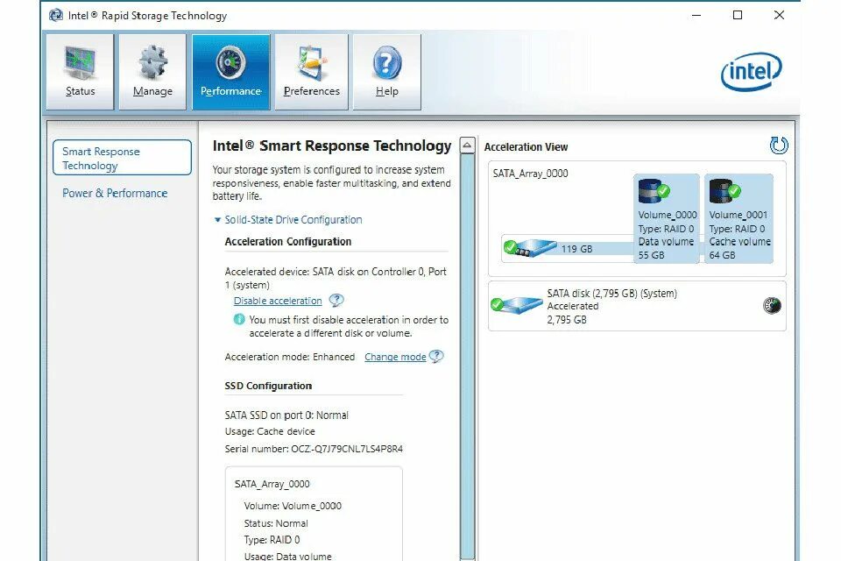Click the Rapid Storage Technology title icon
841x561 pixels.
tap(56, 15)
